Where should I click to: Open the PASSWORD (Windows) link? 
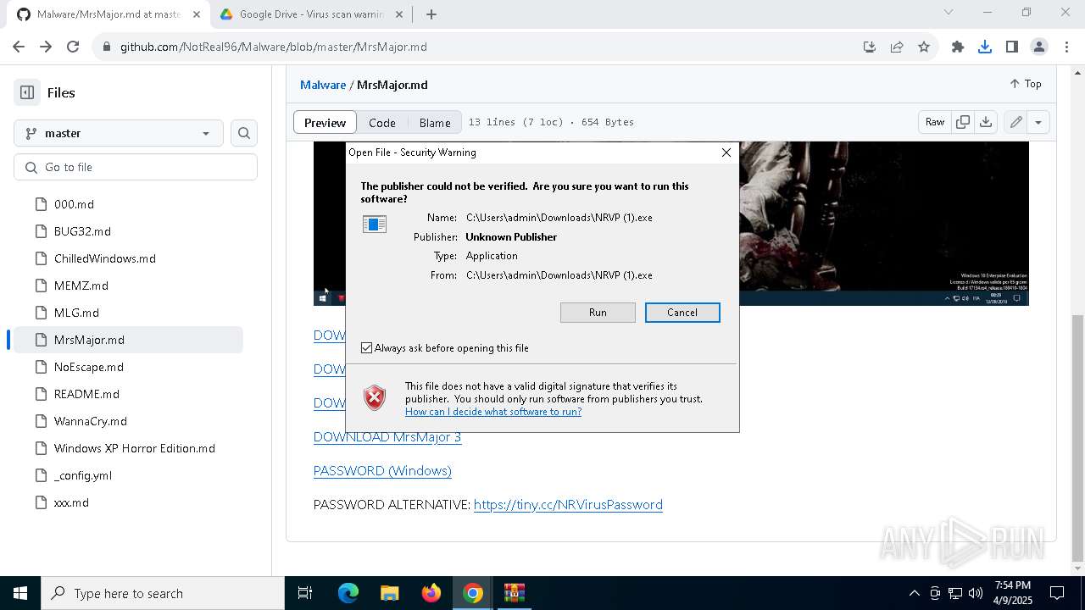point(382,471)
